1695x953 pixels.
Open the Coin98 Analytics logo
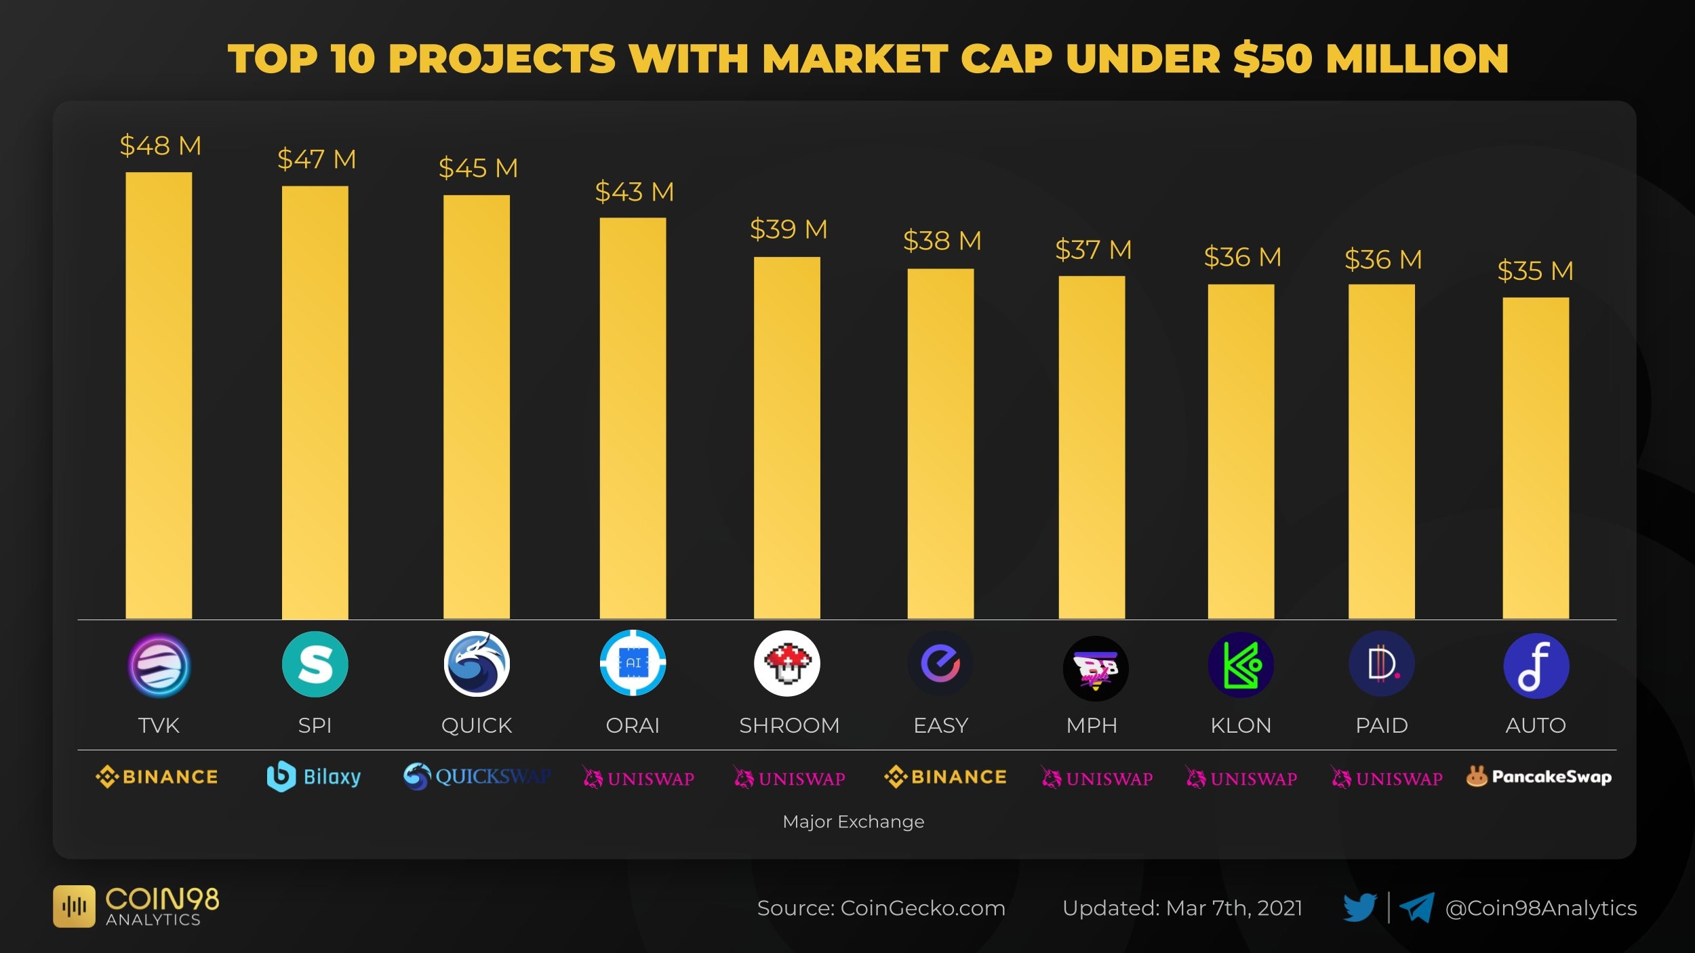[136, 906]
